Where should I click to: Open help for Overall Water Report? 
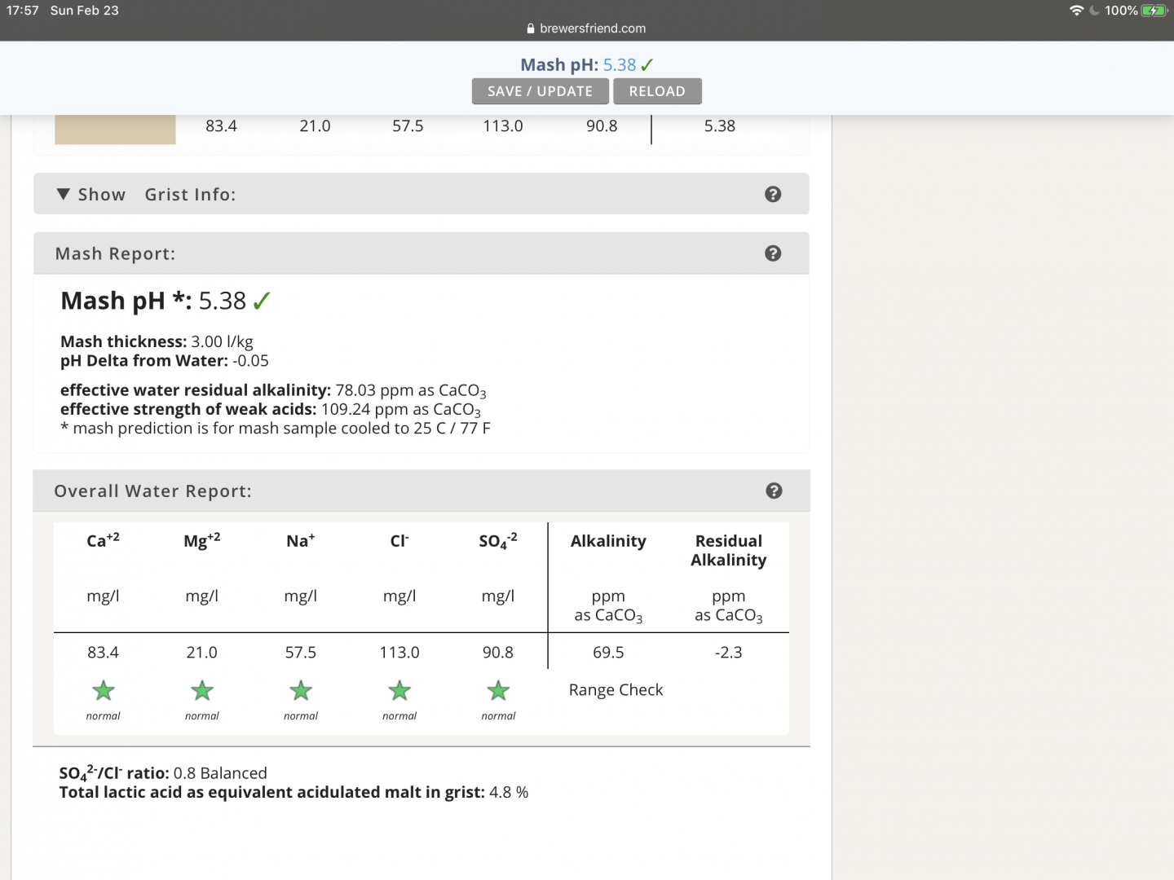(x=774, y=491)
